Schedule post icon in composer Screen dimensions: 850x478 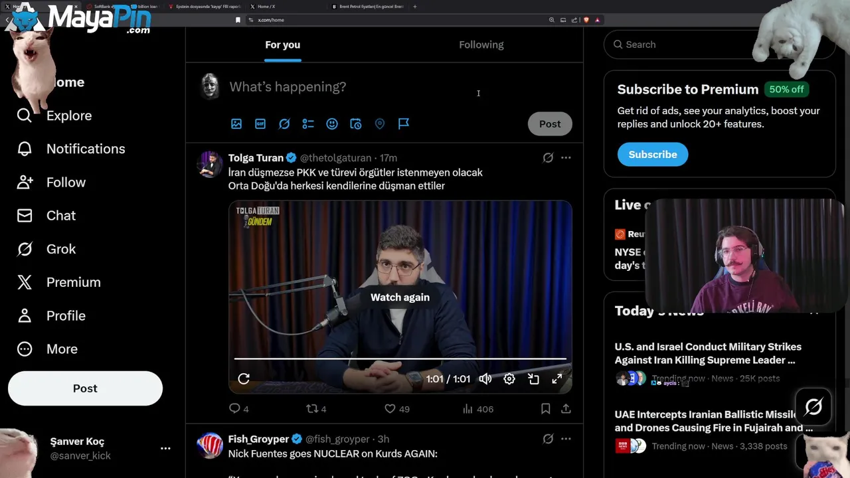pos(356,123)
